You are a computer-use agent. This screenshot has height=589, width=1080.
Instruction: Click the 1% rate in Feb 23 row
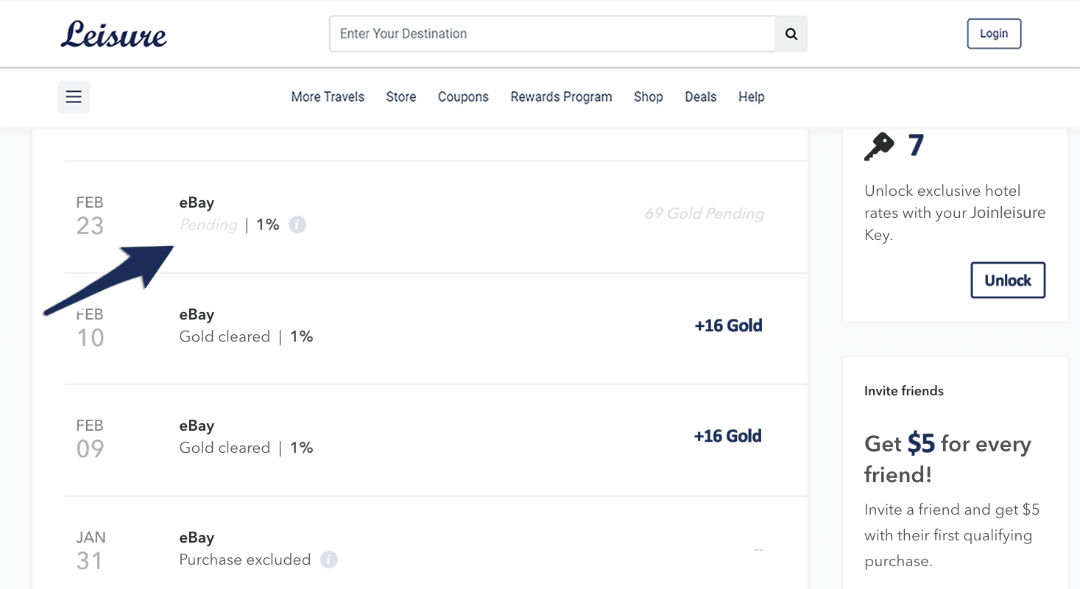click(268, 225)
